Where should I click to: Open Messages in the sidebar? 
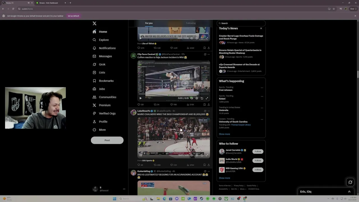coord(102,56)
